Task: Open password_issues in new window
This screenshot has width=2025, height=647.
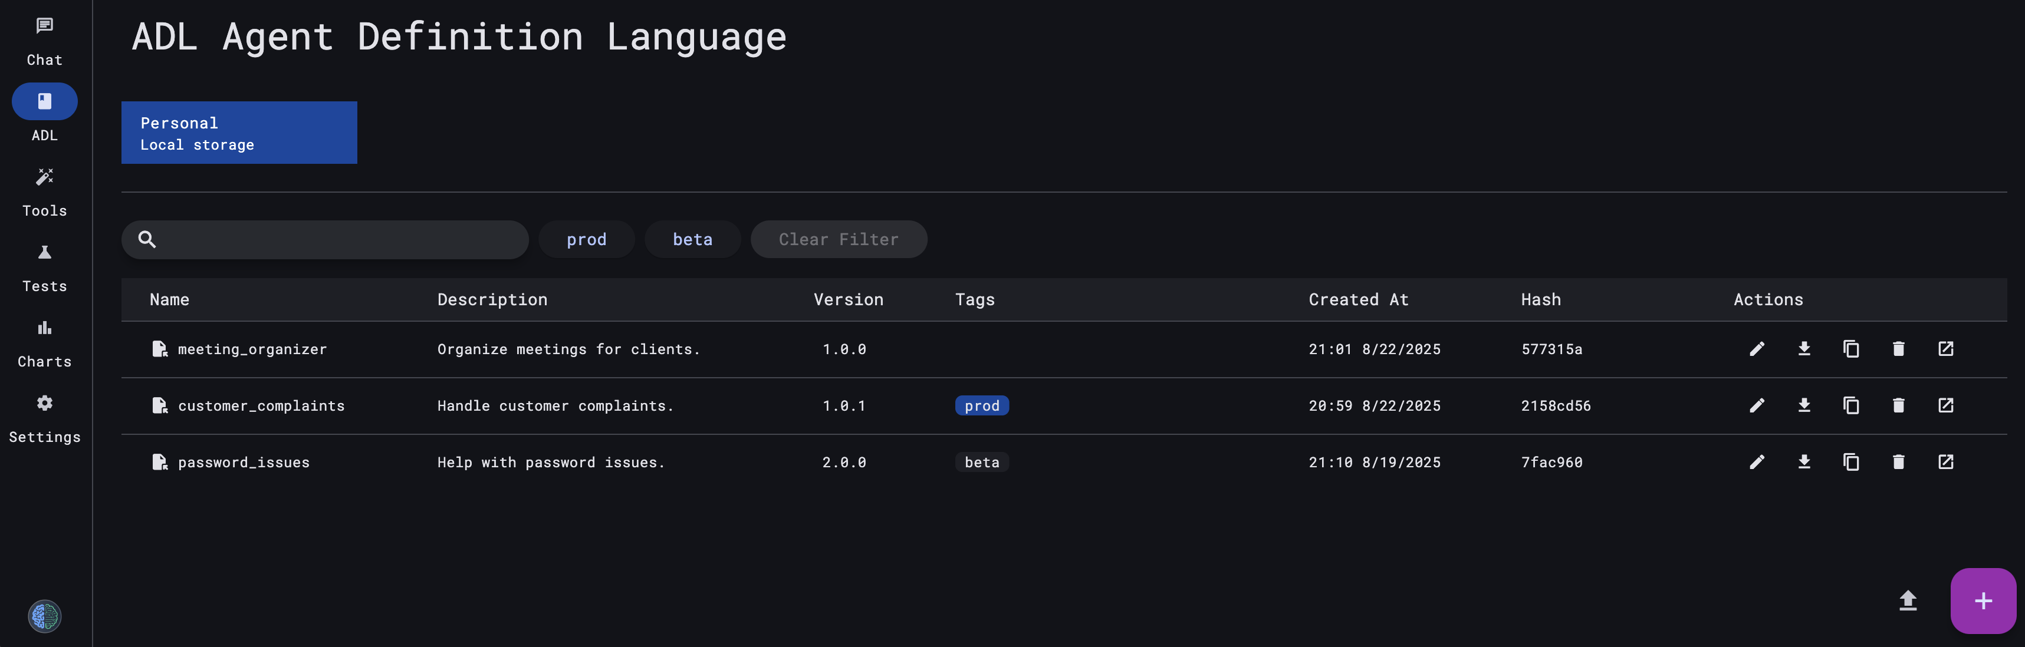Action: [1945, 462]
